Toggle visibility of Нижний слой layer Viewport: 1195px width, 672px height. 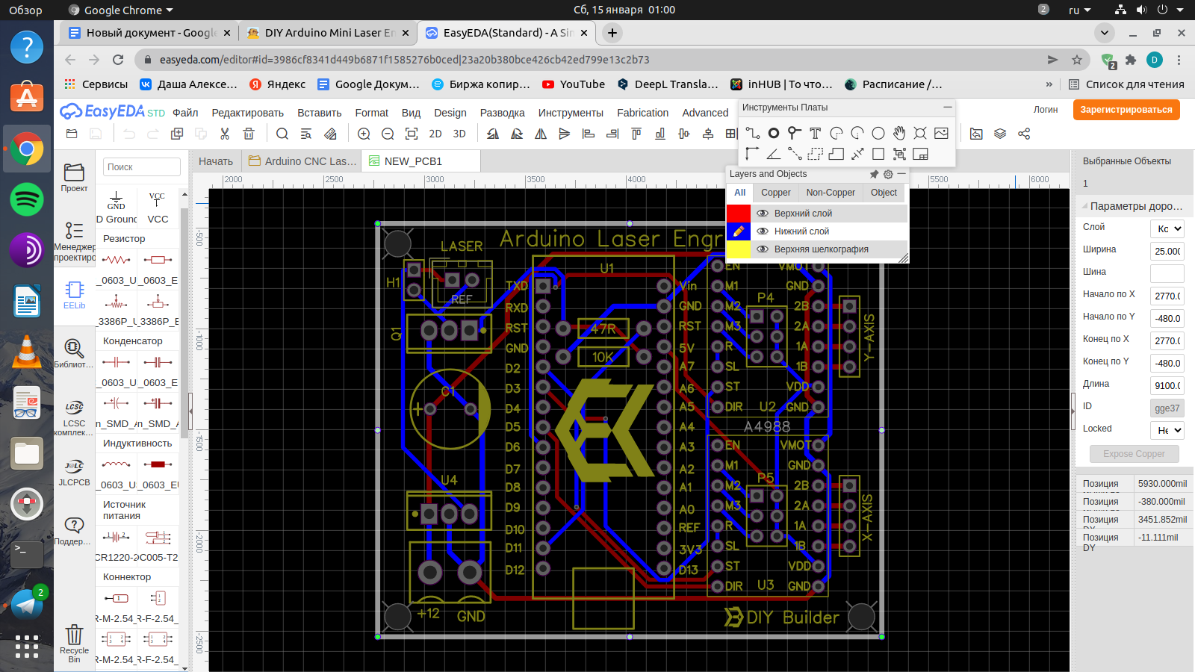point(763,231)
